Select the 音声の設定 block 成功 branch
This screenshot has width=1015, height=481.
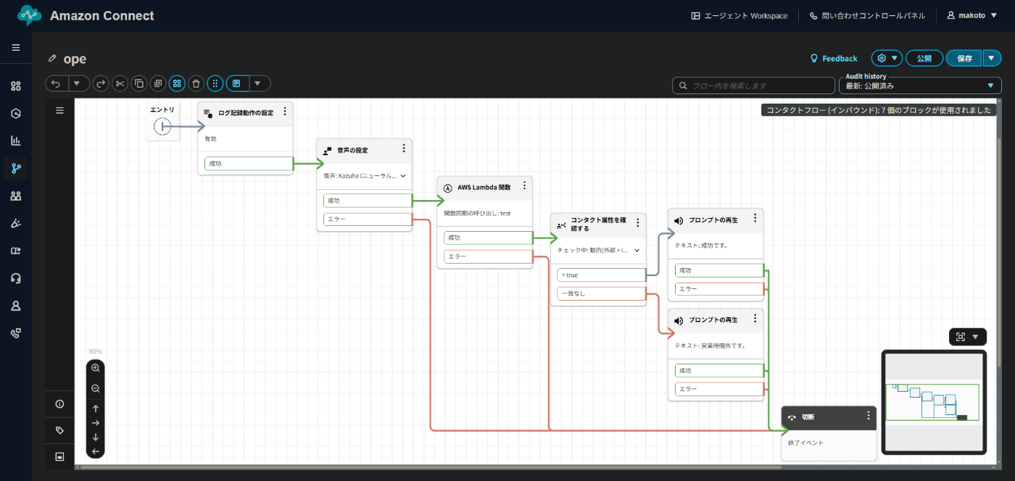[x=368, y=201]
